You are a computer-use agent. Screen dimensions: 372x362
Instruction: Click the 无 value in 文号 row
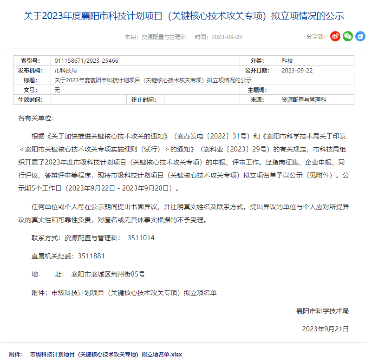click(58, 90)
